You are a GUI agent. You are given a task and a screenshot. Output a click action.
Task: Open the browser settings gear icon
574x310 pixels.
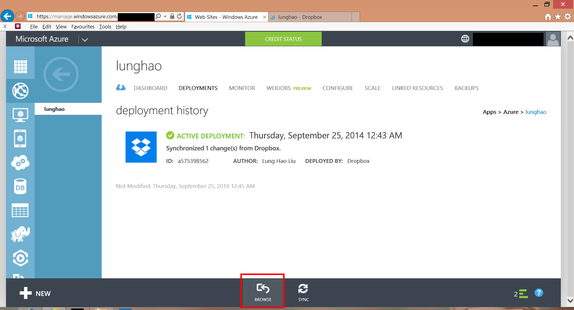pos(568,17)
